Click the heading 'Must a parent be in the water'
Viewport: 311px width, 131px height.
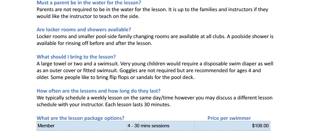pos(89,3)
